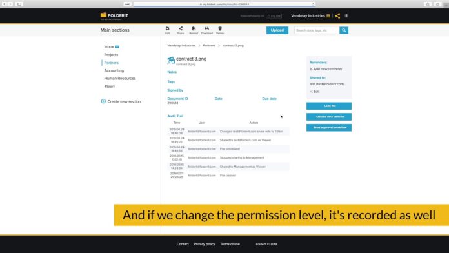This screenshot has width=449, height=253.
Task: Click the browser address bar
Action: click(x=224, y=4)
